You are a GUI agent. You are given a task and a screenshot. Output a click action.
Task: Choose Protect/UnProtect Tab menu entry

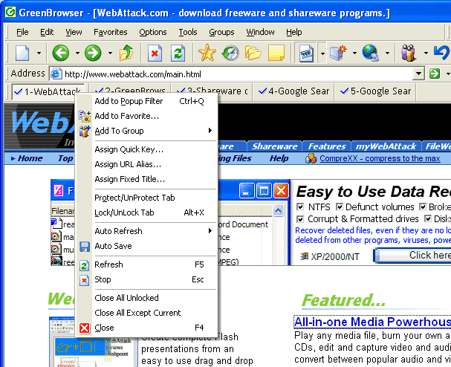click(146, 198)
